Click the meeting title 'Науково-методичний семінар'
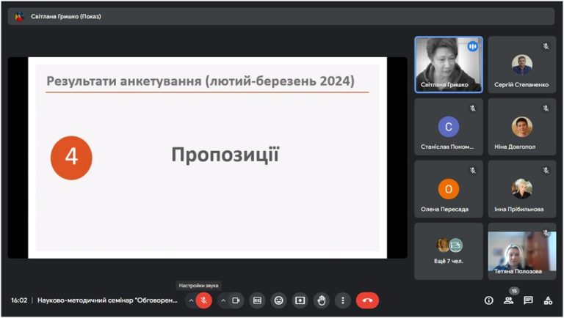The height and width of the screenshot is (318, 564). 107,300
